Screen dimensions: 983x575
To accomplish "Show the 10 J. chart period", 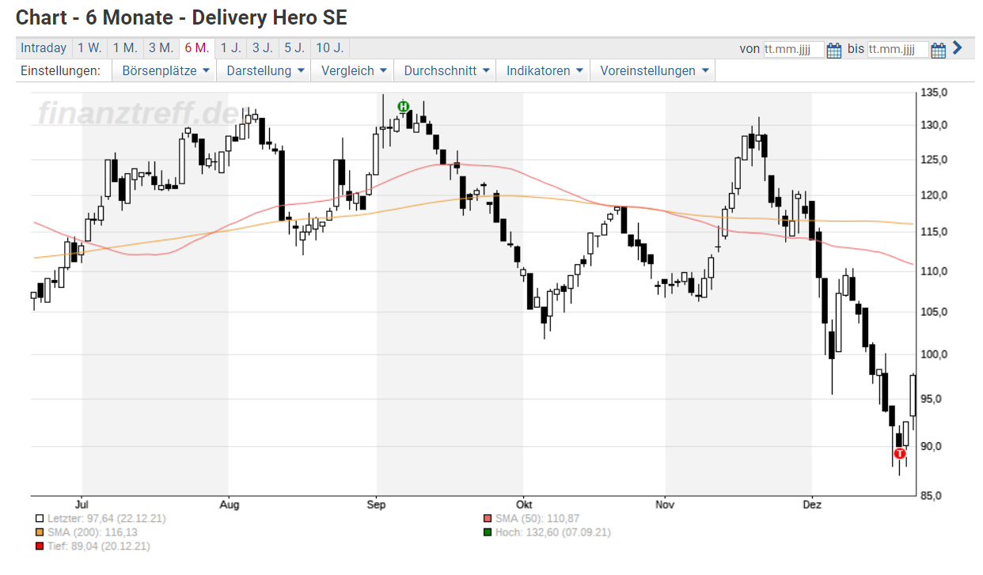I will [329, 47].
